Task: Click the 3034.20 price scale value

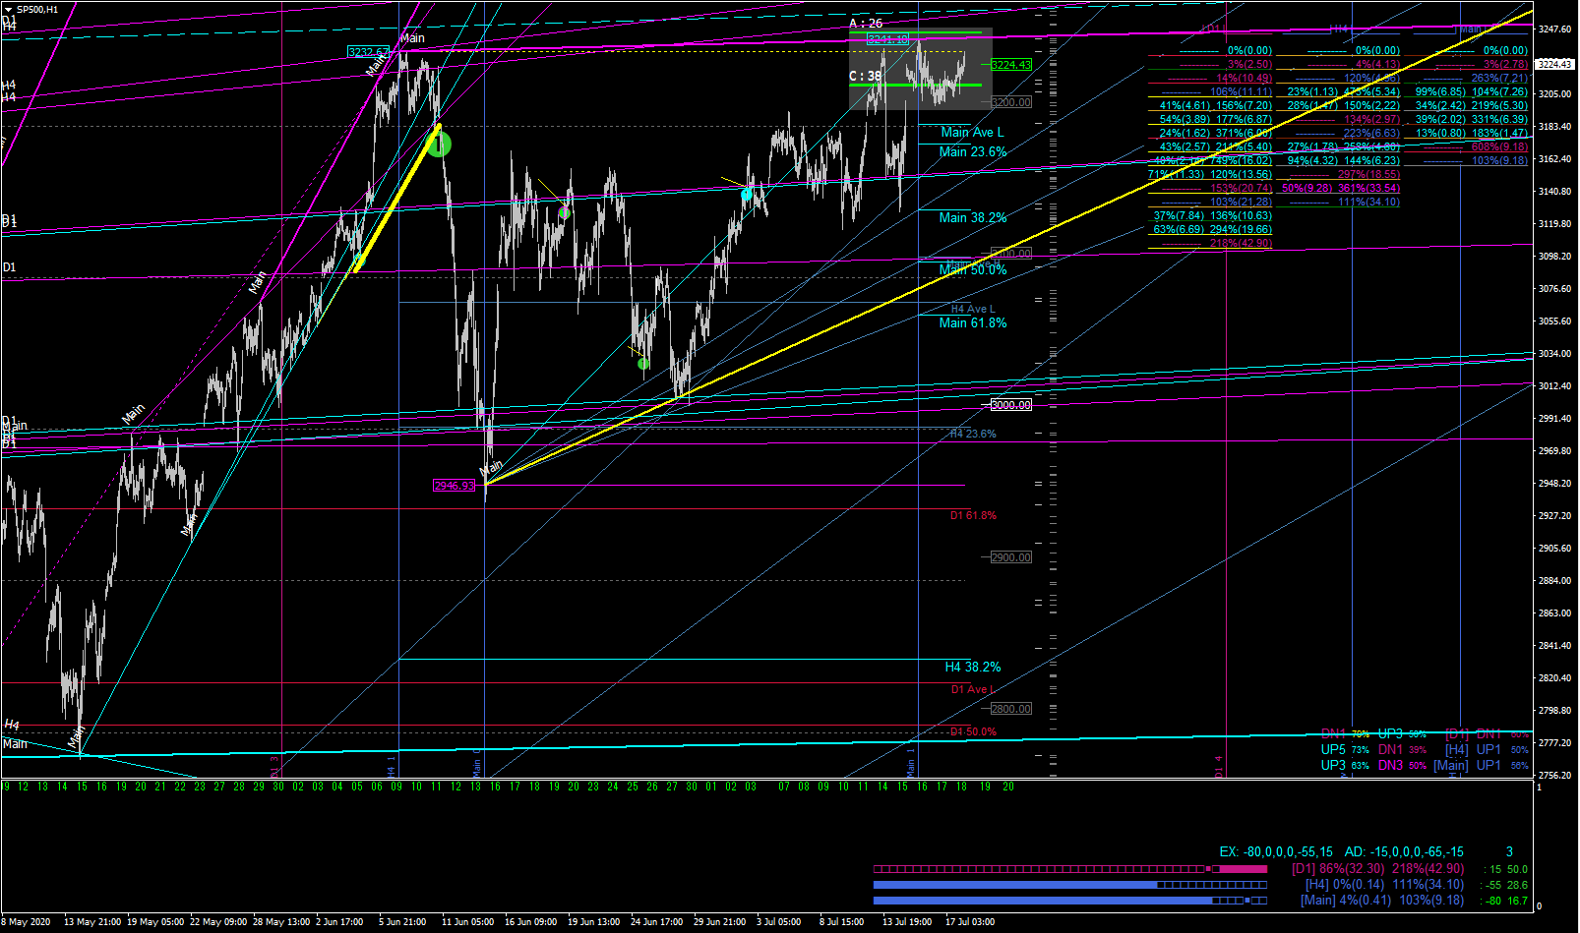Action: [1554, 354]
